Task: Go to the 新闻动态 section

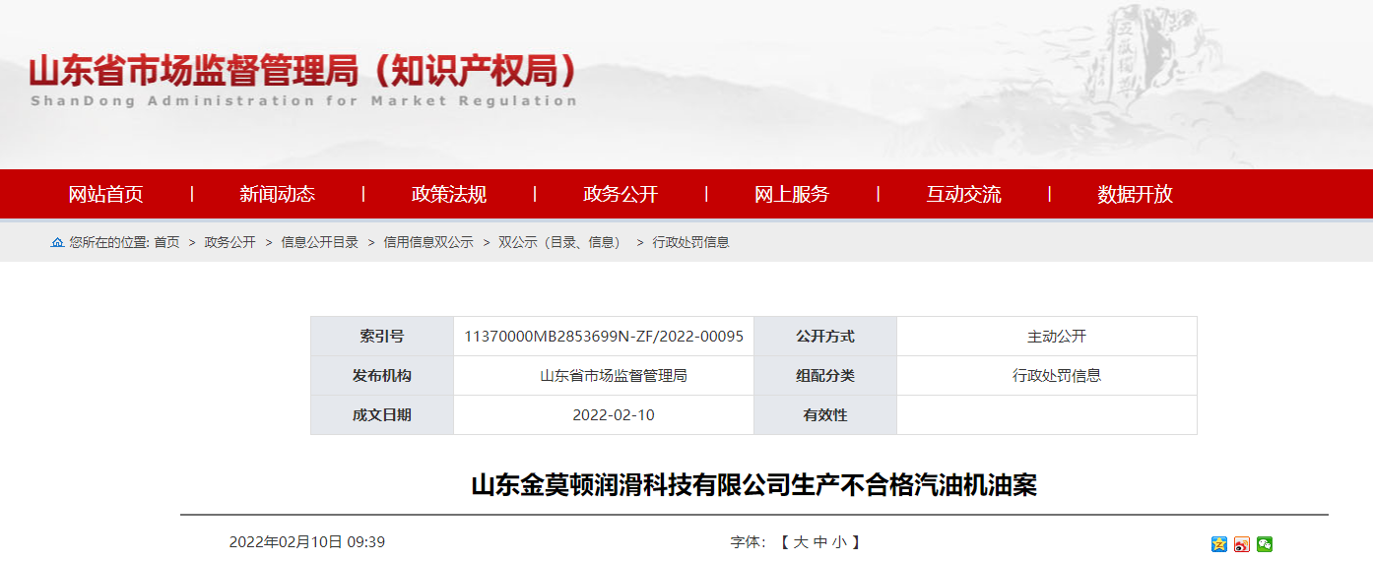Action: point(277,194)
